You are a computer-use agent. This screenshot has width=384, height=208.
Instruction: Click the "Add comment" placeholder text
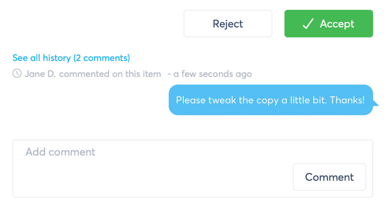tap(60, 152)
